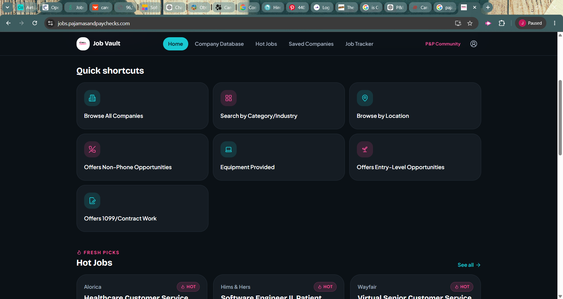Click the page vertical scrollbar thumb
This screenshot has height=299, width=563.
coord(560,117)
